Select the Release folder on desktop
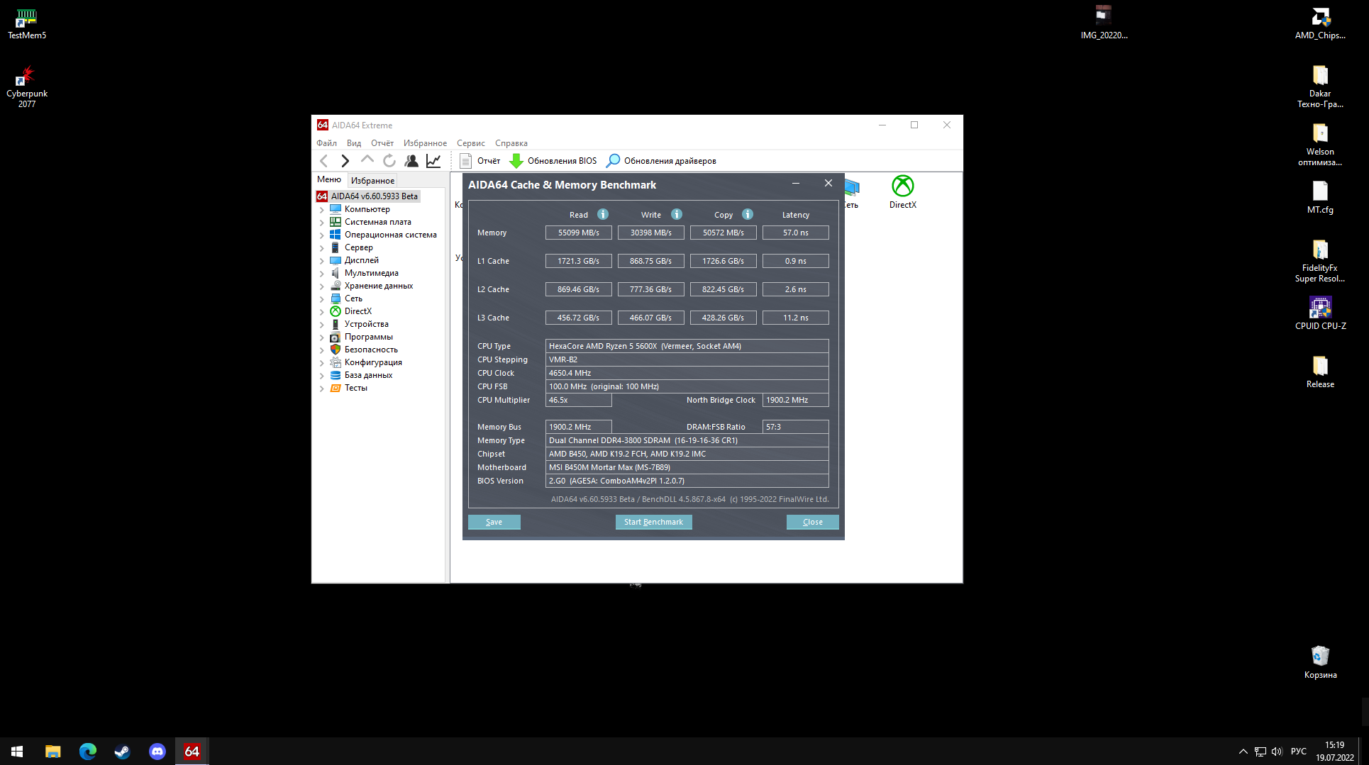This screenshot has width=1369, height=765. coord(1320,372)
